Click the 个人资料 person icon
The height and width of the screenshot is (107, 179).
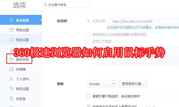tap(11, 79)
